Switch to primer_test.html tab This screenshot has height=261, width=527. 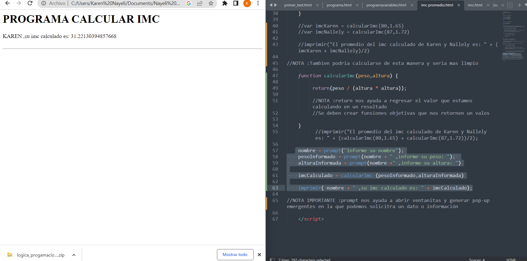point(298,5)
